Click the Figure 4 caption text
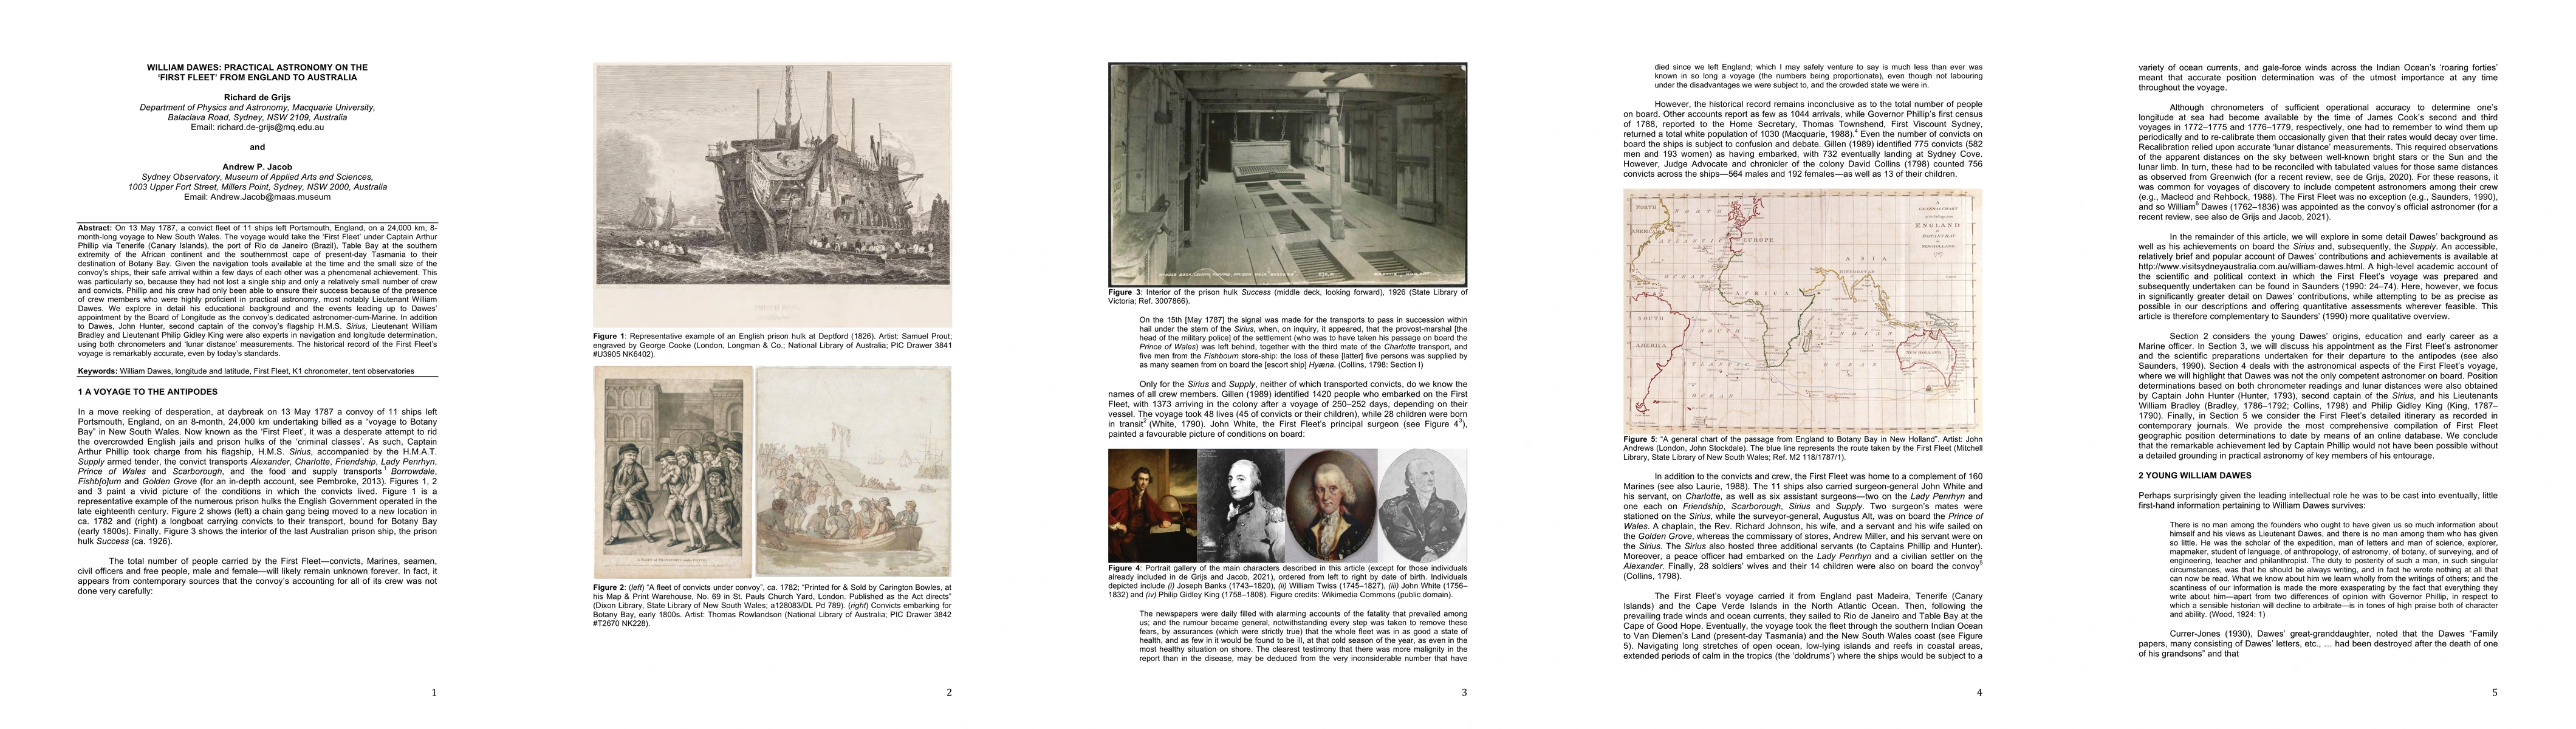This screenshot has width=2576, height=729. [1287, 582]
